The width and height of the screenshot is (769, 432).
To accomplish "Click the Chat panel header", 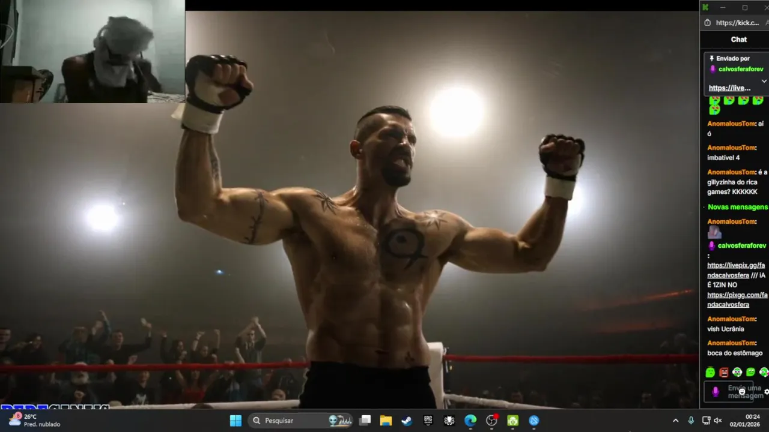I will (x=739, y=40).
